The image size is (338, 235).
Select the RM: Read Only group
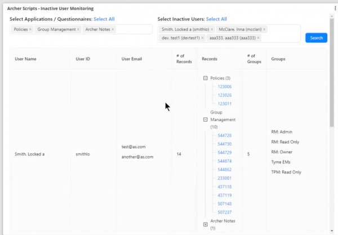(285, 142)
